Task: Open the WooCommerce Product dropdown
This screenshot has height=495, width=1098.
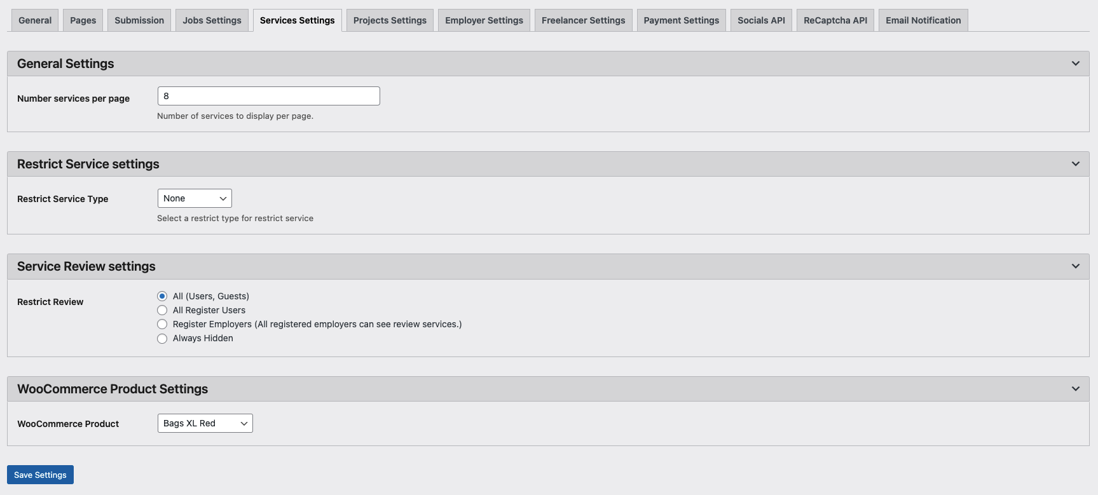Action: 205,423
